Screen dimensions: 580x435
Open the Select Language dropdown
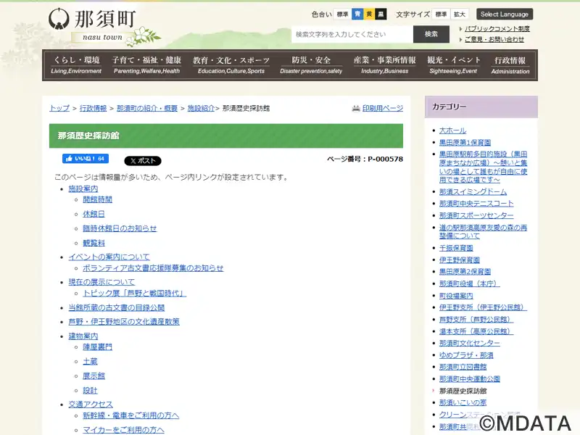(x=505, y=14)
